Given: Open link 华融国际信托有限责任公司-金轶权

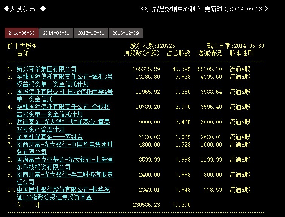Looking at the screenshot, I should click(x=63, y=107).
